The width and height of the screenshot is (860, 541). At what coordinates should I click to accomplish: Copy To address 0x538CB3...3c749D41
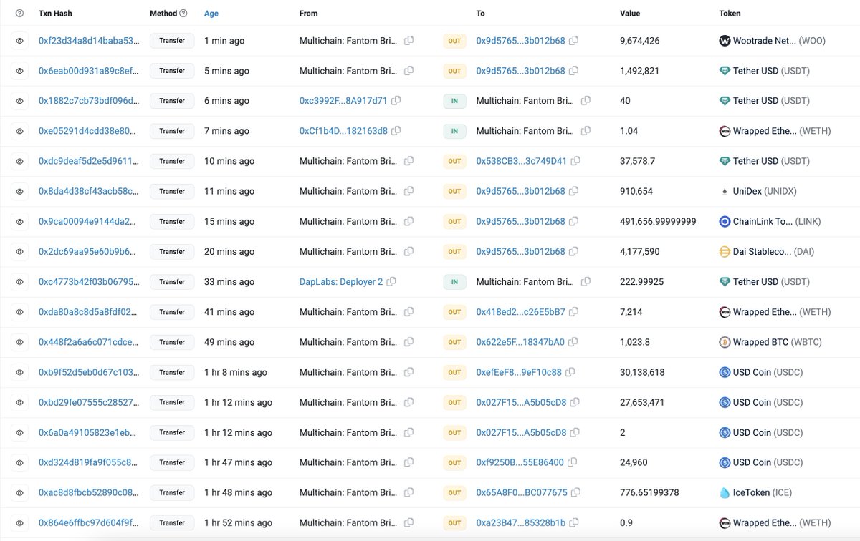[x=575, y=161]
